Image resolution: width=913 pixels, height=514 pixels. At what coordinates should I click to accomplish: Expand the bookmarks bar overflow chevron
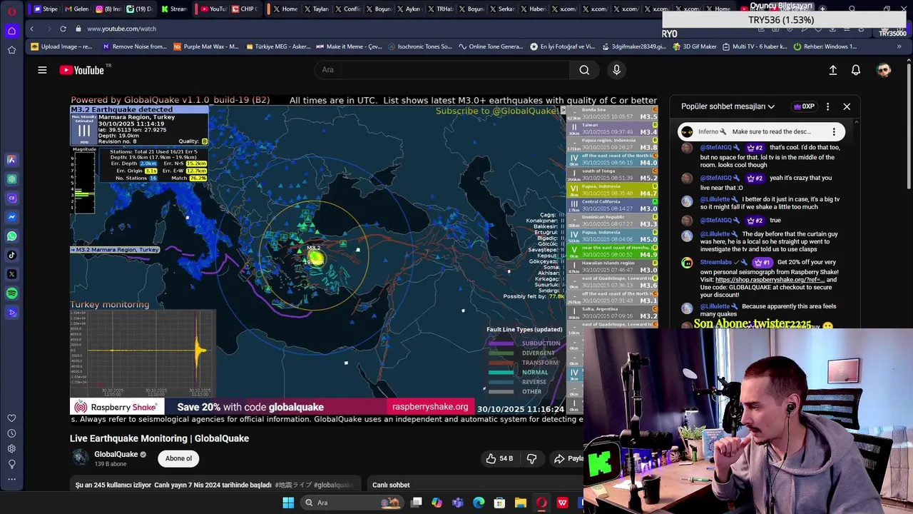click(x=899, y=46)
